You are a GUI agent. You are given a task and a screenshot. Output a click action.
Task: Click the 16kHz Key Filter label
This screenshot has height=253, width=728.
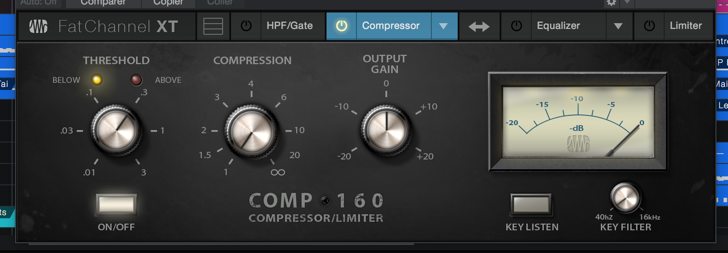(649, 217)
